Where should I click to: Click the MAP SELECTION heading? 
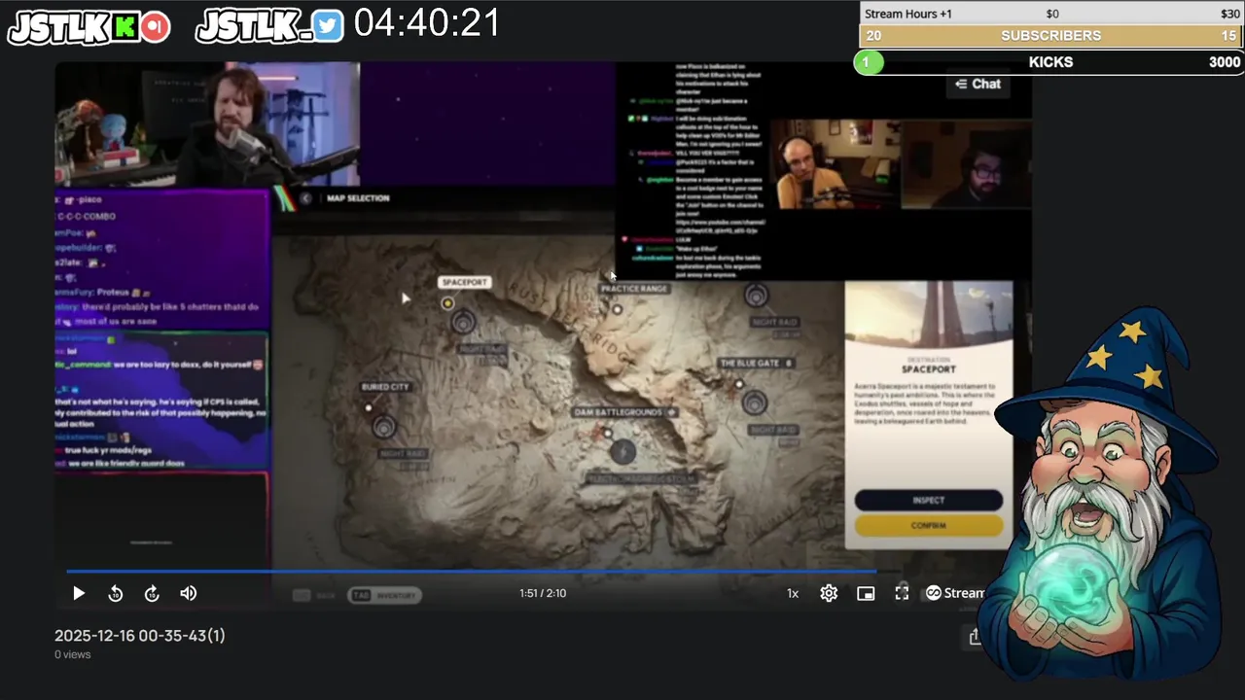(x=358, y=198)
